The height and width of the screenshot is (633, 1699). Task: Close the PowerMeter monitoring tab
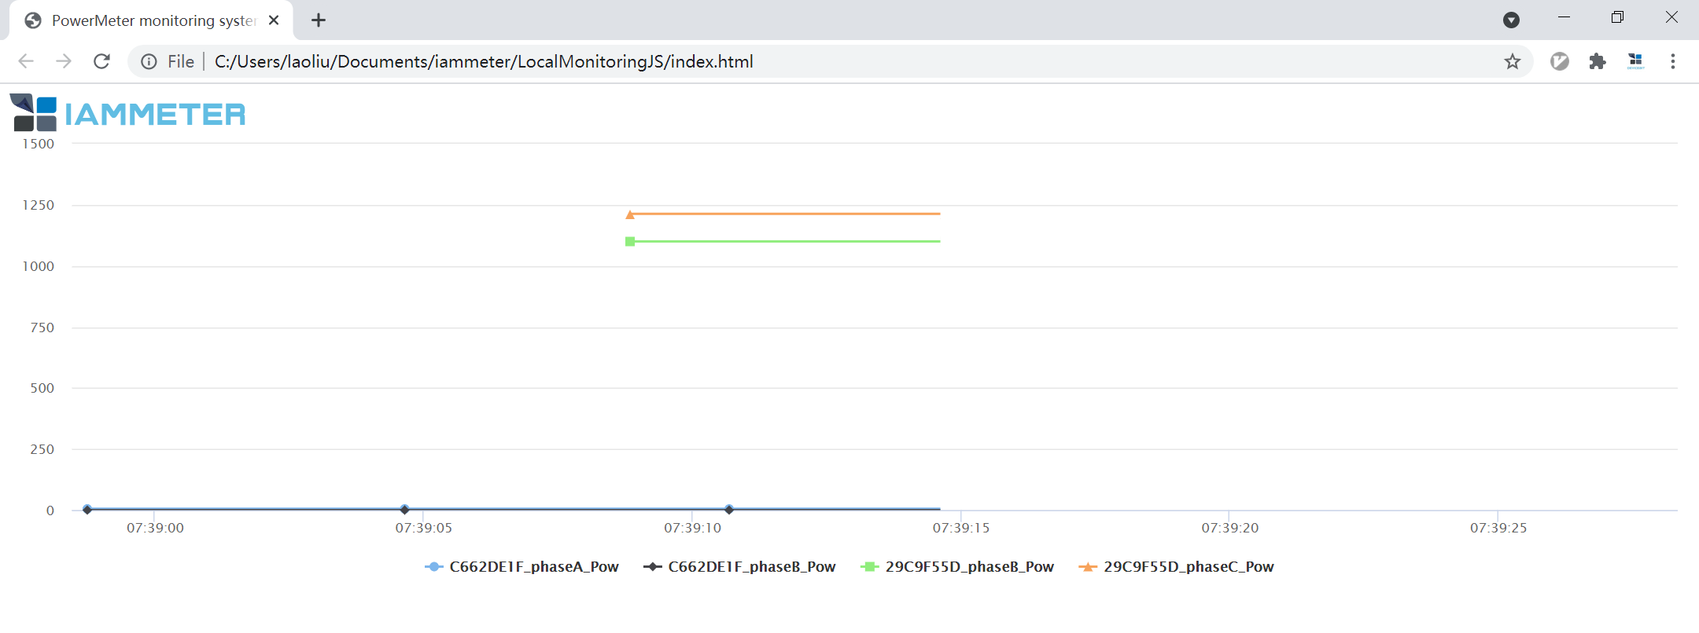[x=274, y=20]
